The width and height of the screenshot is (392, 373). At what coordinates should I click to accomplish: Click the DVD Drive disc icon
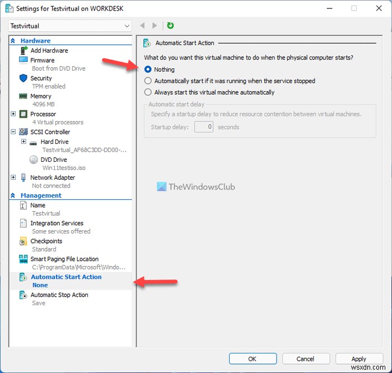pos(34,160)
